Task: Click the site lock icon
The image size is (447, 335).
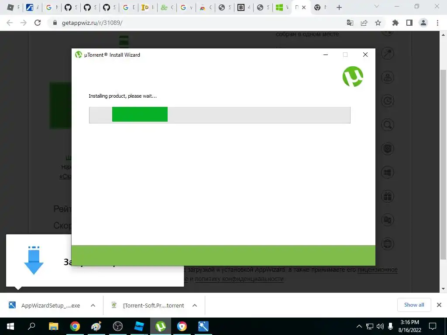Action: 55,23
